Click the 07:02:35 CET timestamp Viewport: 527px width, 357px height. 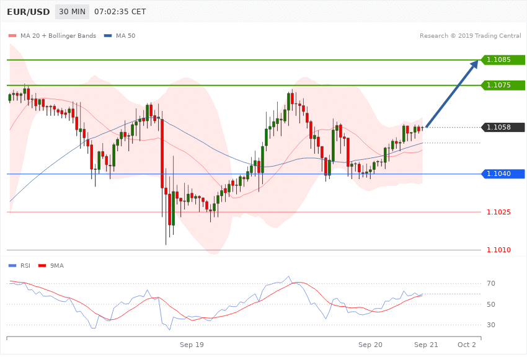(x=120, y=12)
